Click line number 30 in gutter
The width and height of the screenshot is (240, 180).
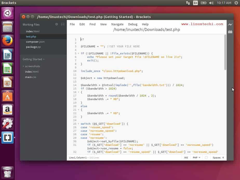[x=75, y=141]
